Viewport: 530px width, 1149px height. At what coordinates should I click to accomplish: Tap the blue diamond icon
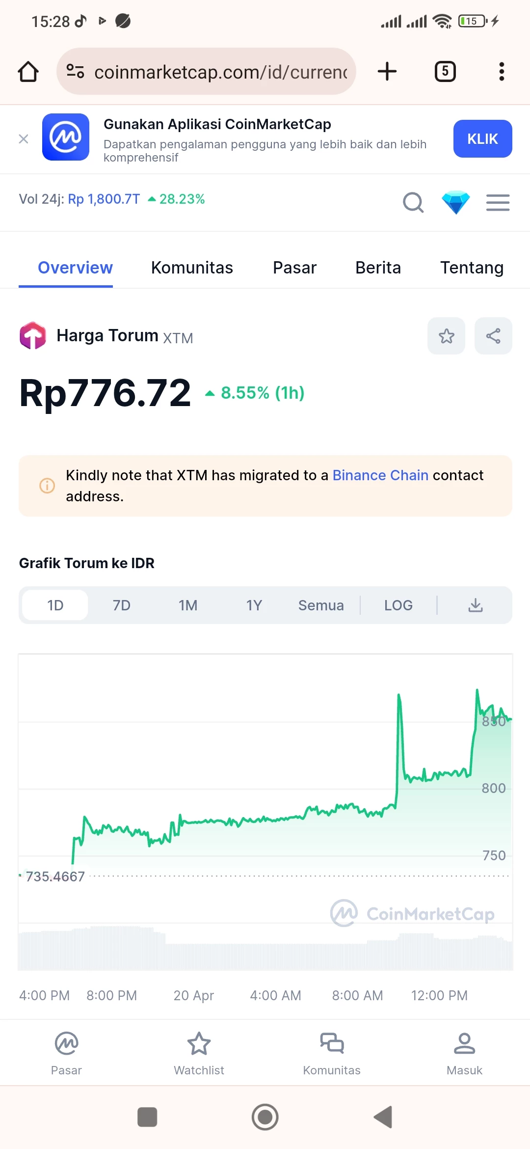pyautogui.click(x=455, y=202)
